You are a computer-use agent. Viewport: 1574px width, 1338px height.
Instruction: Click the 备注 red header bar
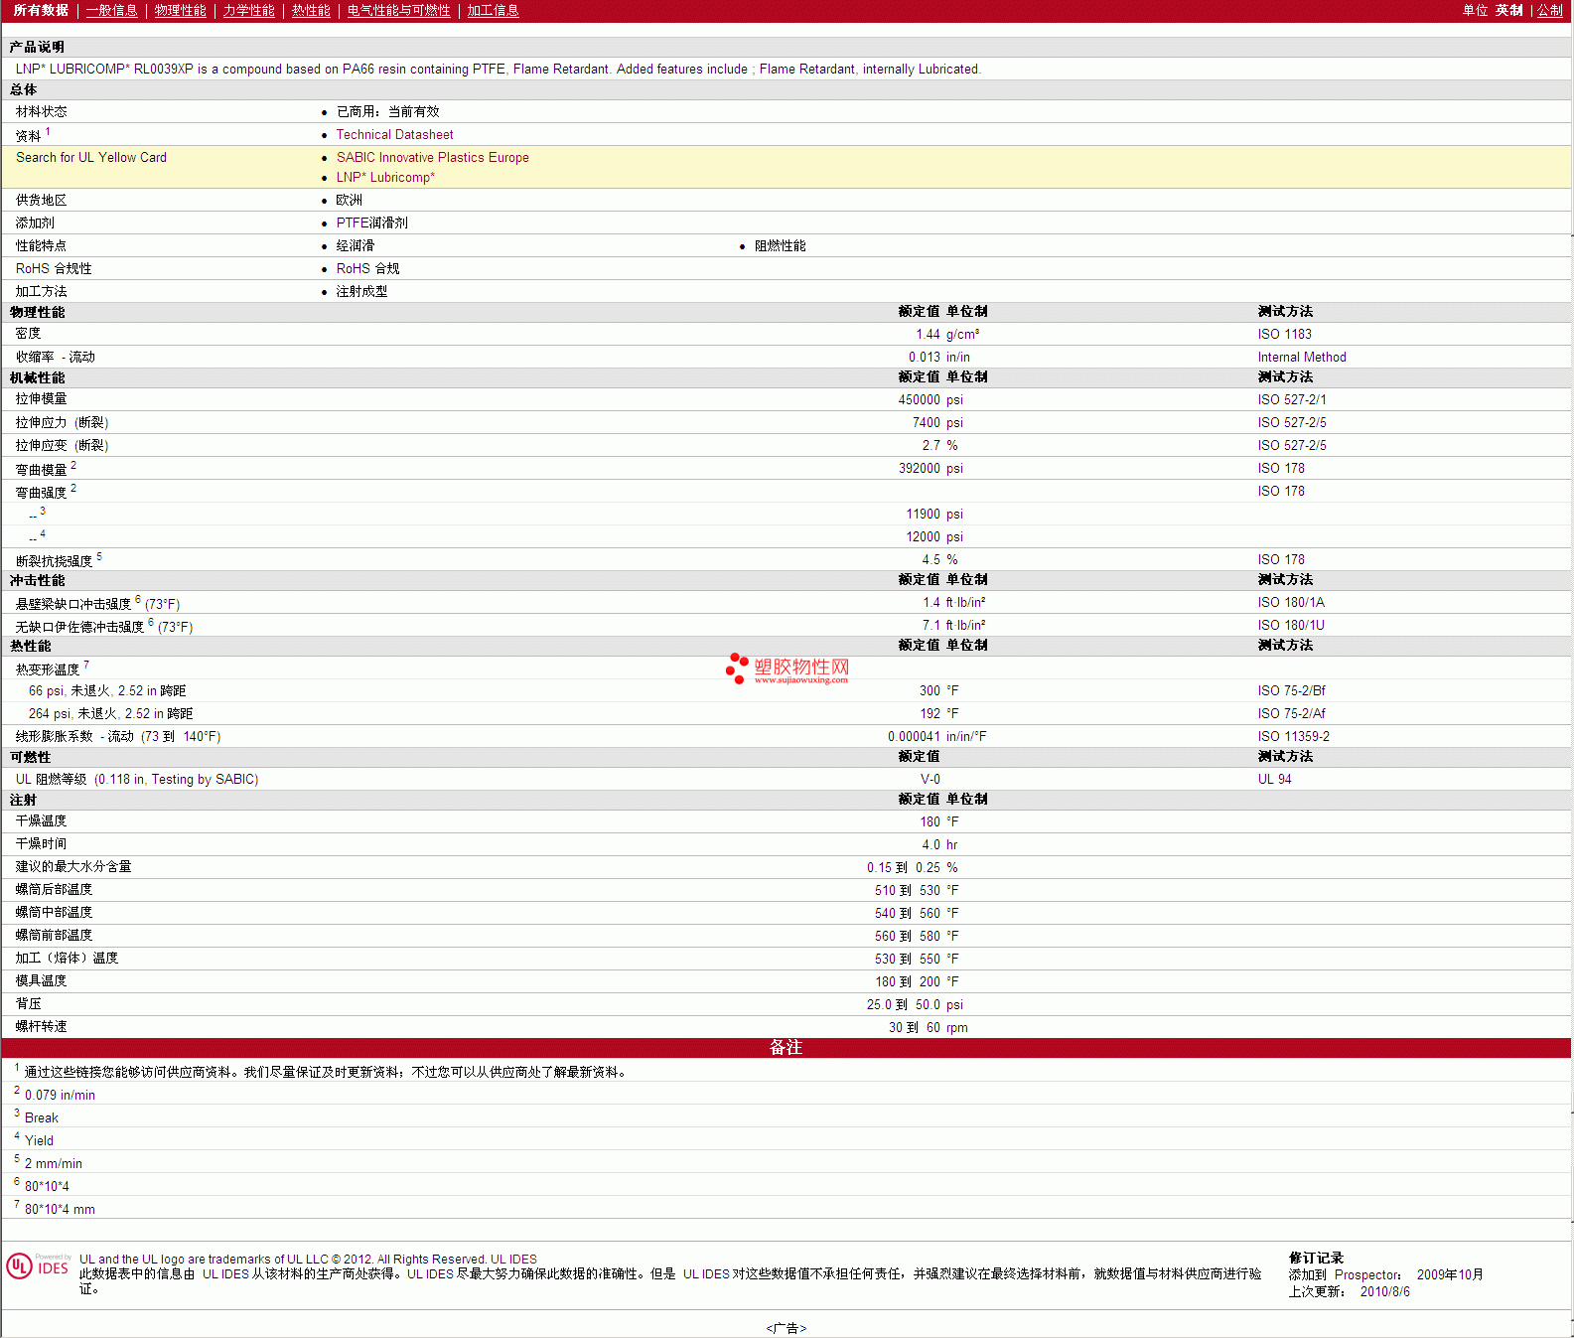click(786, 1047)
